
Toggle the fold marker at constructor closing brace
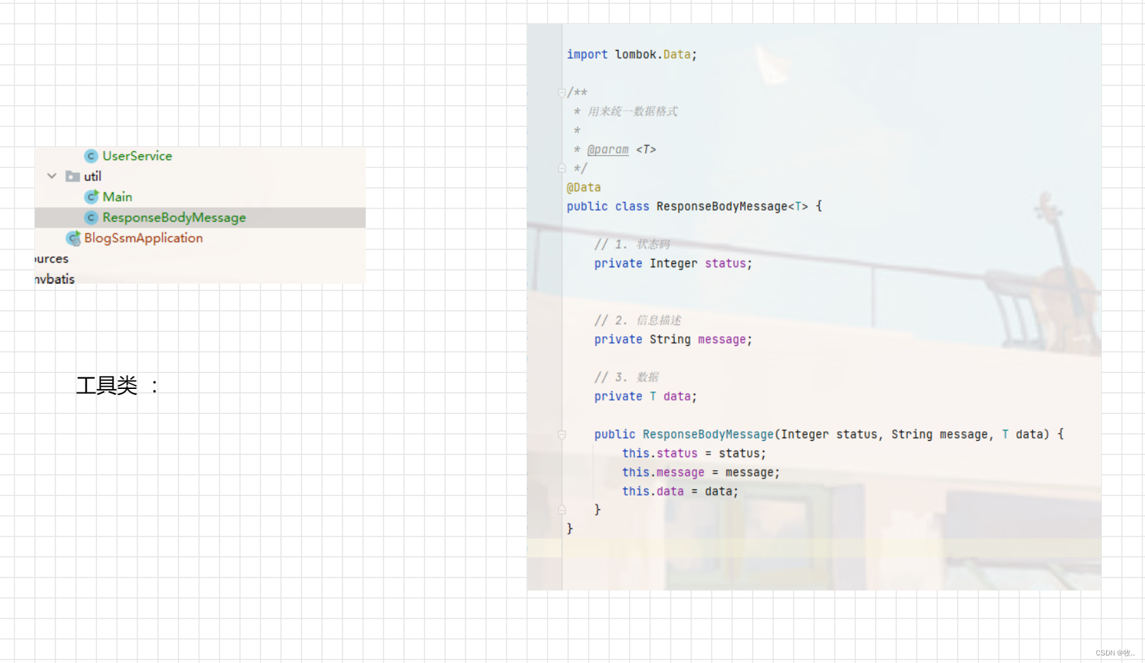562,510
